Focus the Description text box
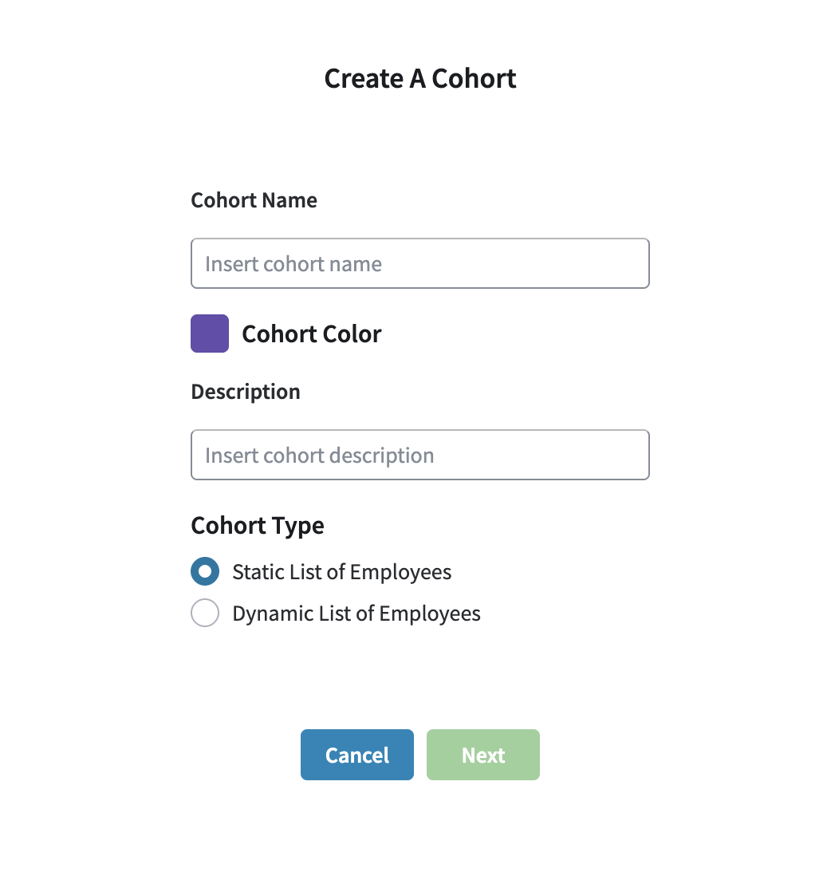Screen dimensions: 831x884 (419, 455)
